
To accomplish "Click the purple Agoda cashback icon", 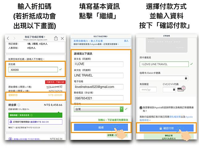I will [11, 122].
